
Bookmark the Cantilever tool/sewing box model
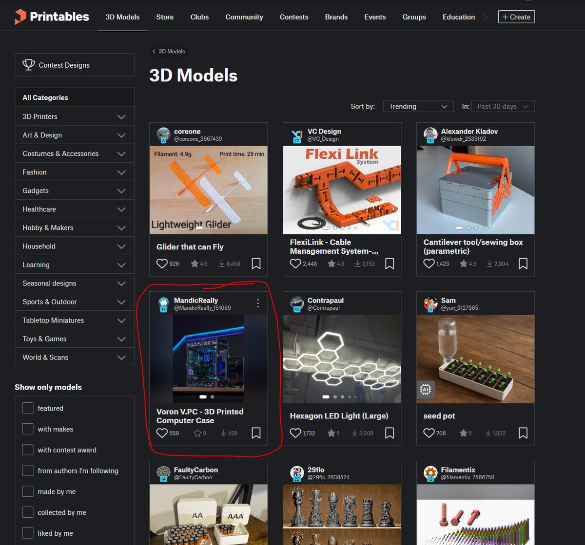click(523, 263)
